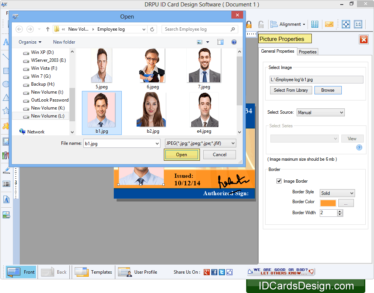Select the Rectangle shape tool
The width and height of the screenshot is (374, 293).
6,71
